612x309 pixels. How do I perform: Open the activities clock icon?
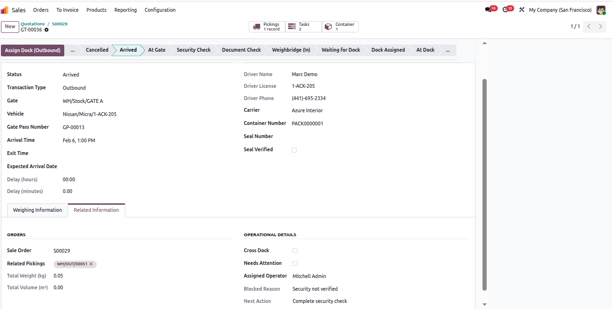click(x=505, y=10)
